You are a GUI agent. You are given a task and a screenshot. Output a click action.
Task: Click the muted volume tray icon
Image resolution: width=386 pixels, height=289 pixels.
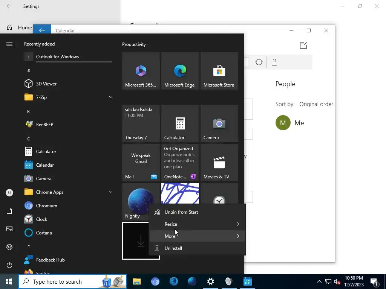tap(337, 282)
